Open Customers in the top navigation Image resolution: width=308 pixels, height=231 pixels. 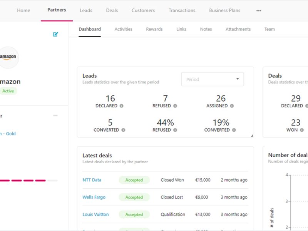click(143, 10)
